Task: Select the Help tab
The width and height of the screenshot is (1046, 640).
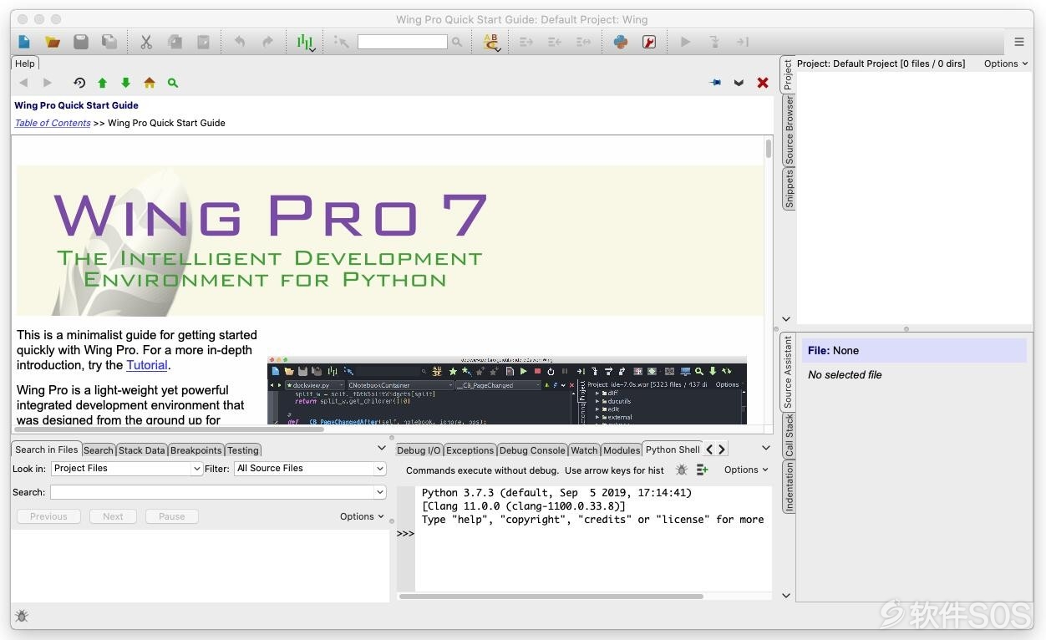Action: [25, 63]
